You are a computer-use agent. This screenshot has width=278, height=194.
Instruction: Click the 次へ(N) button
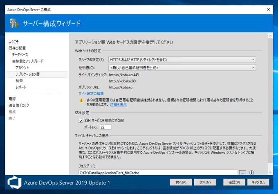[205, 182]
